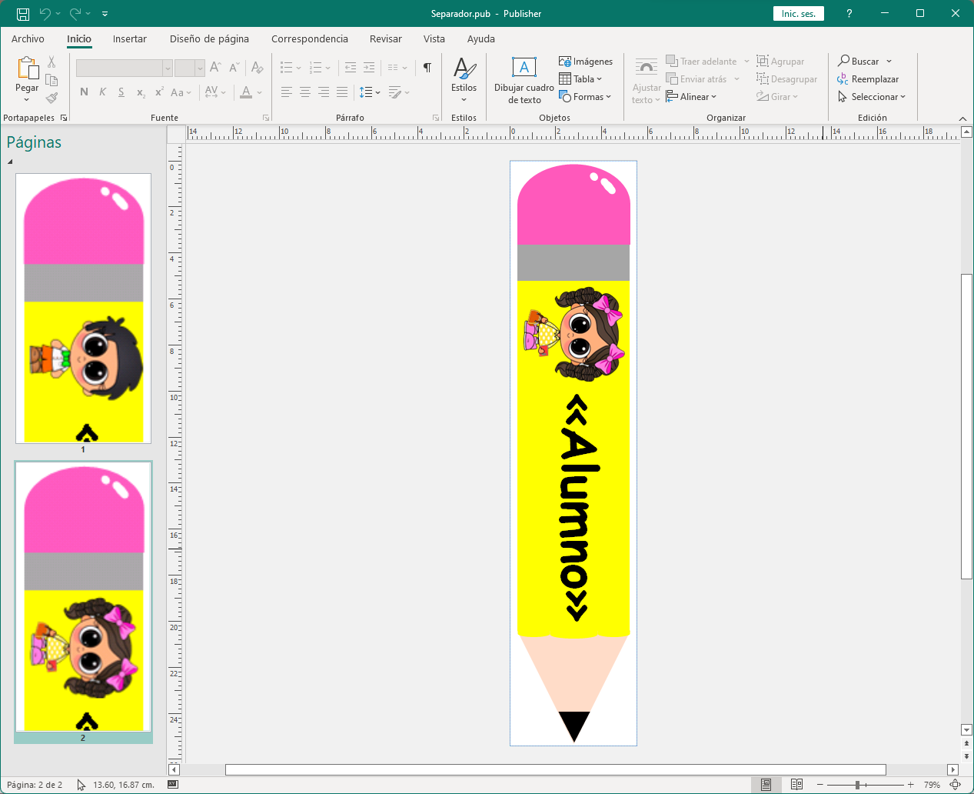Open the Insertar ribbon tab
This screenshot has width=974, height=794.
pyautogui.click(x=129, y=38)
